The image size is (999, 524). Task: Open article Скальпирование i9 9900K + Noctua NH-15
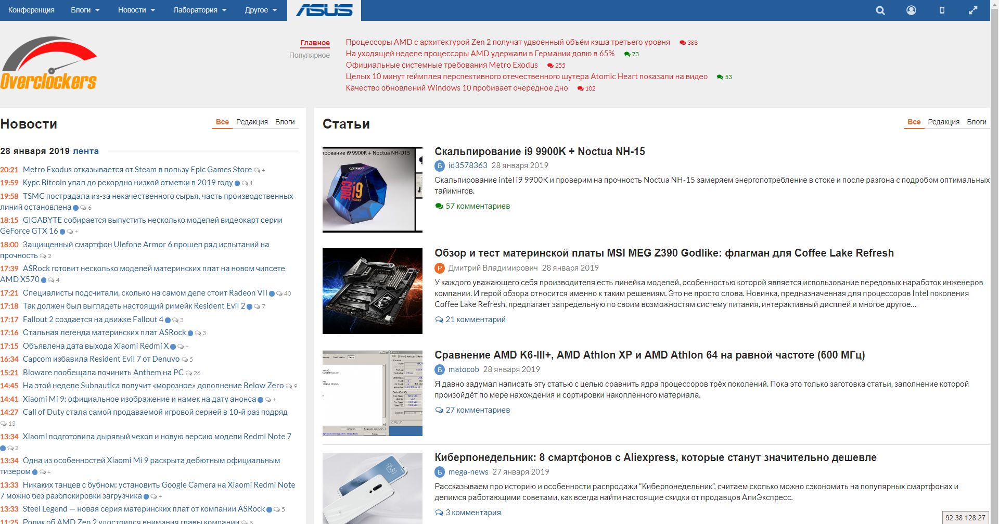pos(540,151)
